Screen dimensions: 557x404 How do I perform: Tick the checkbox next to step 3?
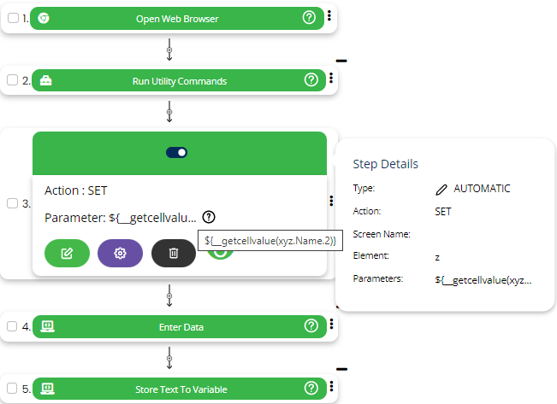12,203
